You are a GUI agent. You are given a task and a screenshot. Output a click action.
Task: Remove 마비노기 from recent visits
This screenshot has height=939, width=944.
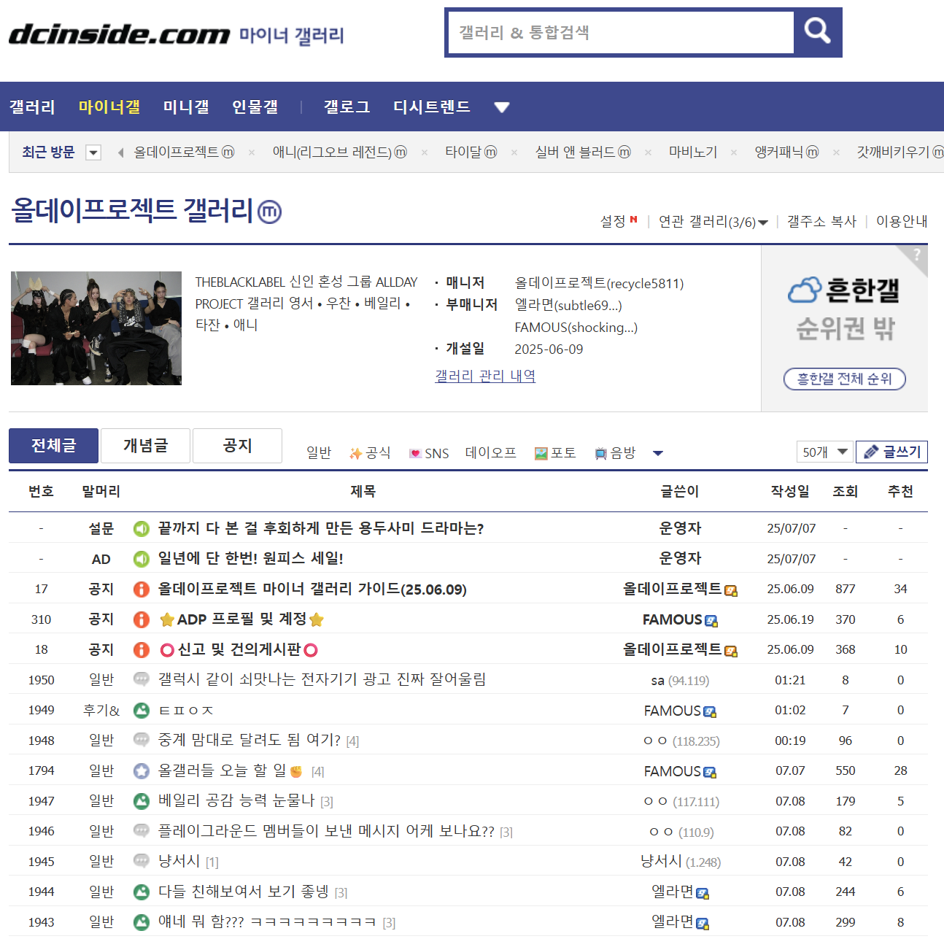734,152
